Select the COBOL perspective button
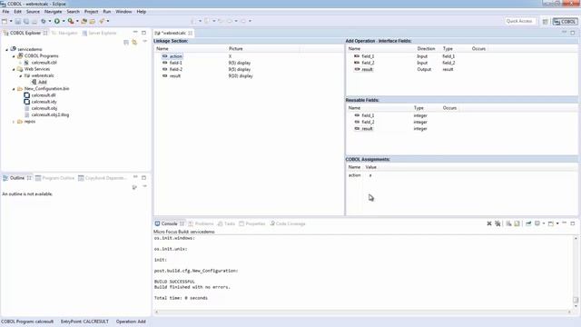This screenshot has height=327, width=581. pyautogui.click(x=565, y=22)
